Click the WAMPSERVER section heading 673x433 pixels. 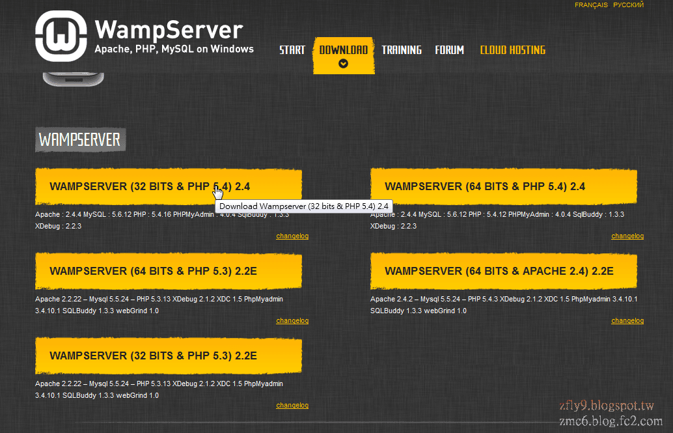click(80, 139)
